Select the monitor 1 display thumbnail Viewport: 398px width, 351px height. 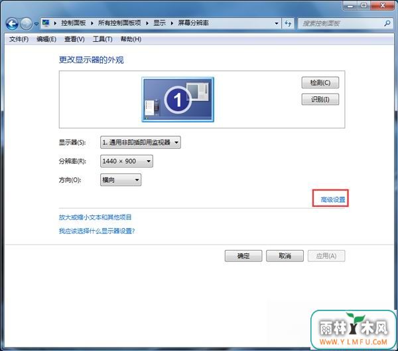pos(178,100)
